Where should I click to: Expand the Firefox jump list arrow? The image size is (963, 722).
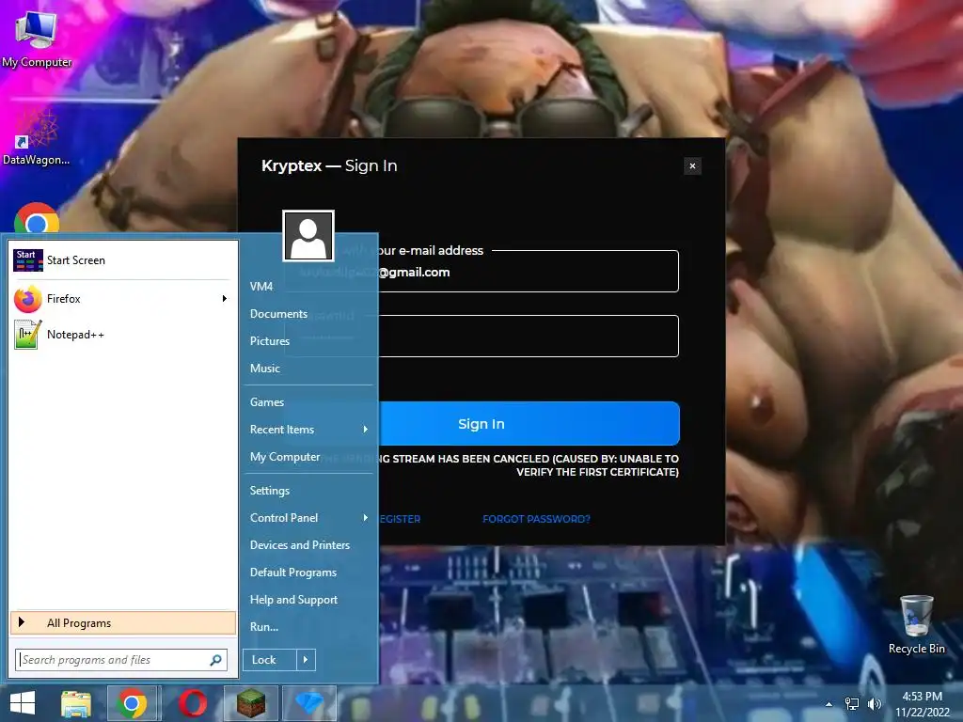pos(225,299)
